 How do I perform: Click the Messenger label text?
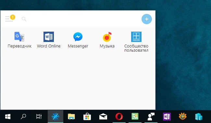pos(78,46)
